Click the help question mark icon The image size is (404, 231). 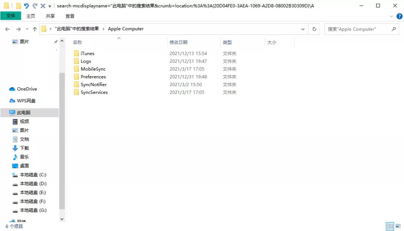(x=399, y=16)
